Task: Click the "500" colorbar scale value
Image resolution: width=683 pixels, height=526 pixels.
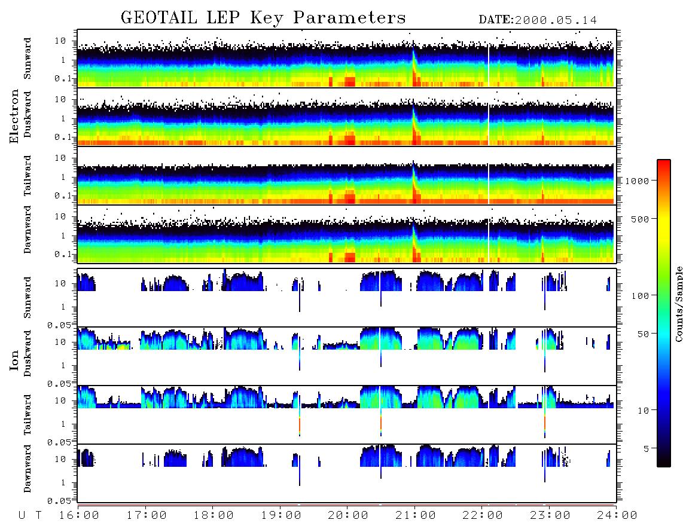Action: 640,219
